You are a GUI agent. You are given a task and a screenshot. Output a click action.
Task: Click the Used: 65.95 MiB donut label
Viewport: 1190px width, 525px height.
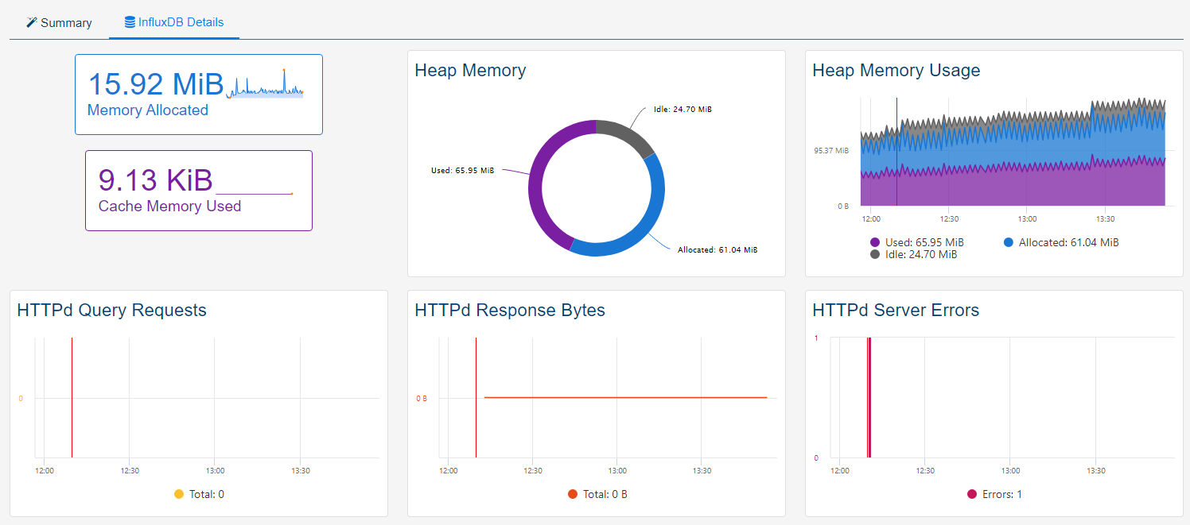pos(461,170)
